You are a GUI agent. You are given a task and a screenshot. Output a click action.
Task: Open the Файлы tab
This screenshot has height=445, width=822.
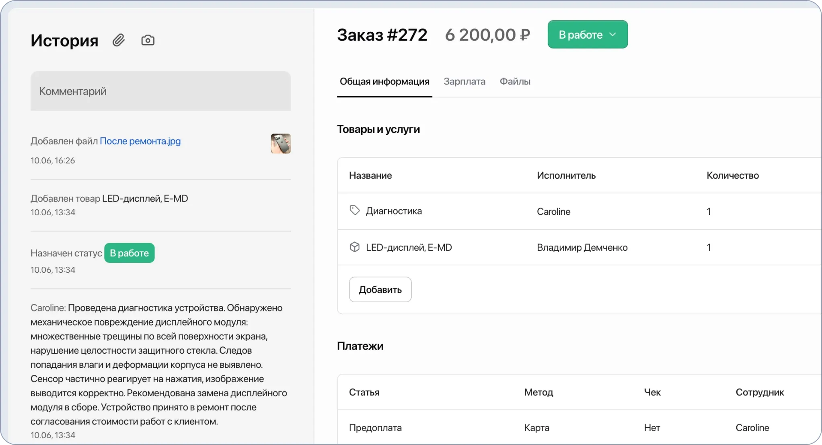pos(515,82)
